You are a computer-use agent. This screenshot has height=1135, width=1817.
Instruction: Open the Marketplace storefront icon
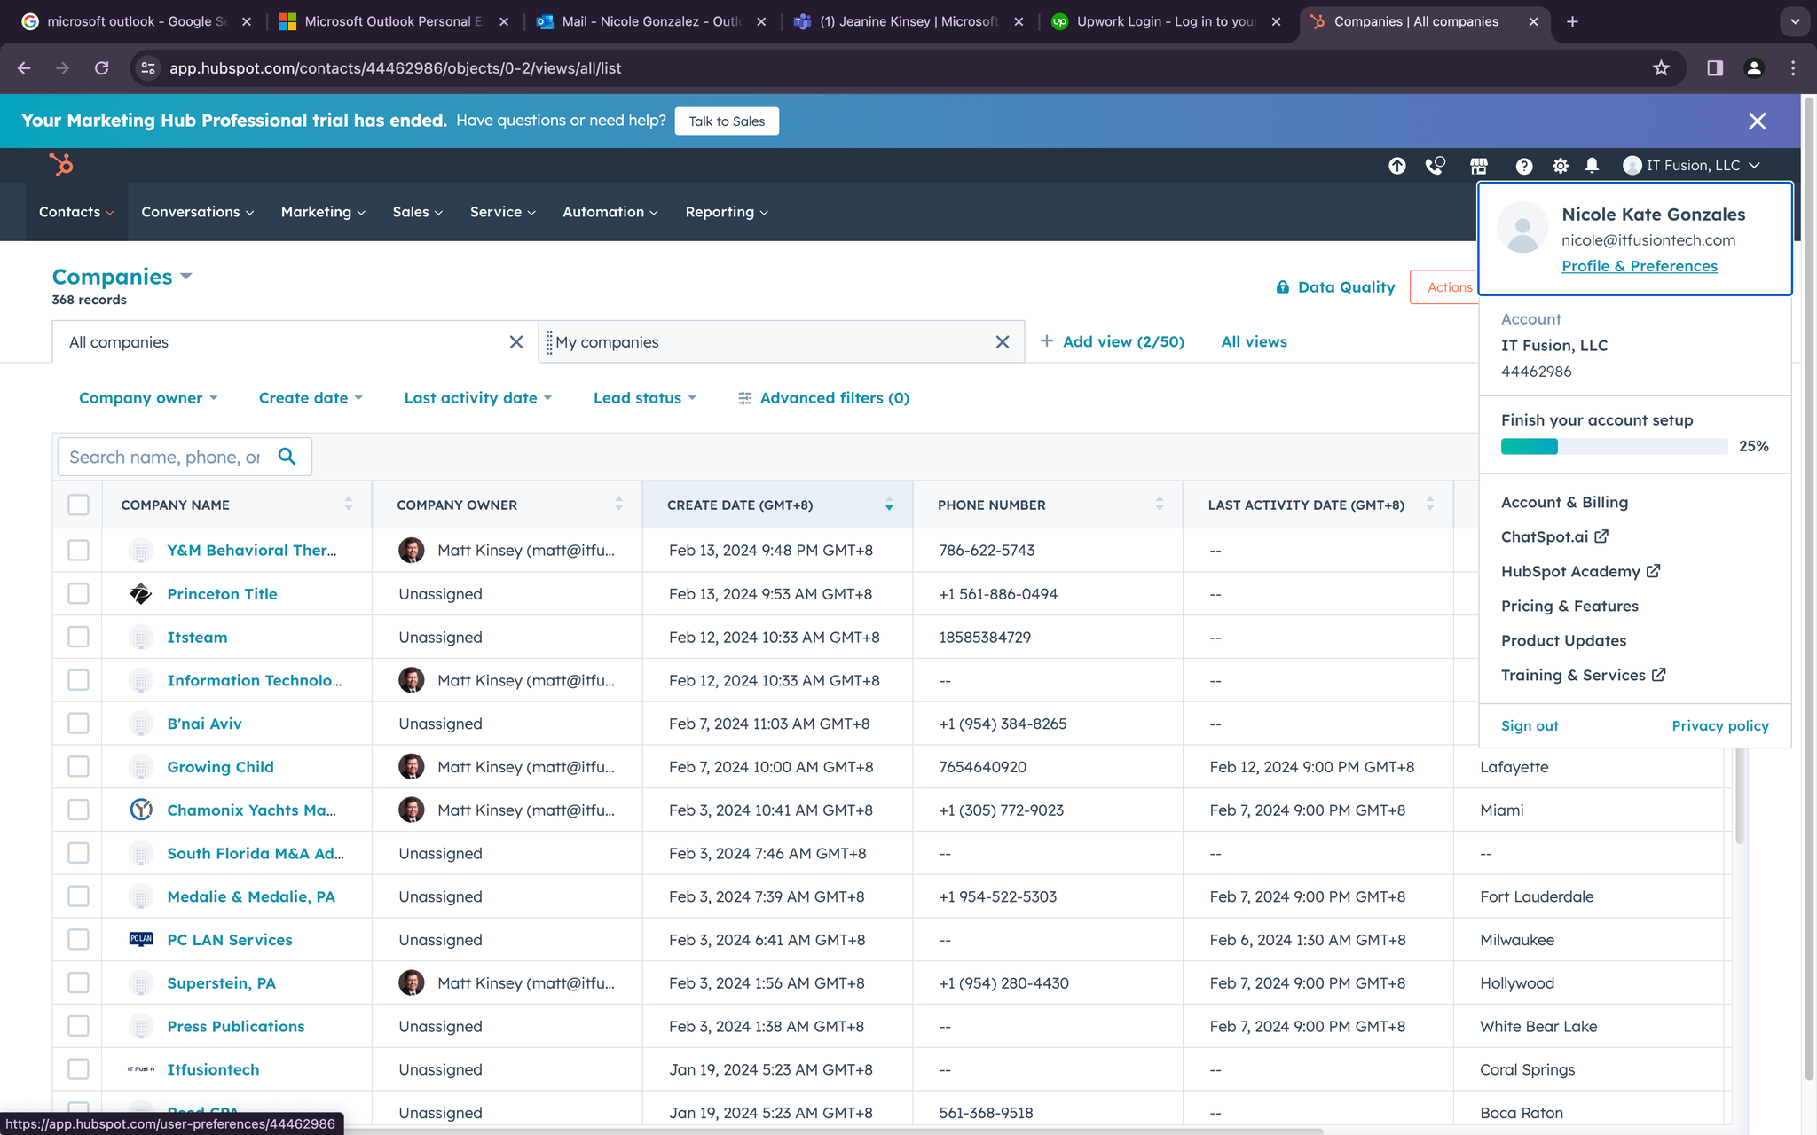1478,166
